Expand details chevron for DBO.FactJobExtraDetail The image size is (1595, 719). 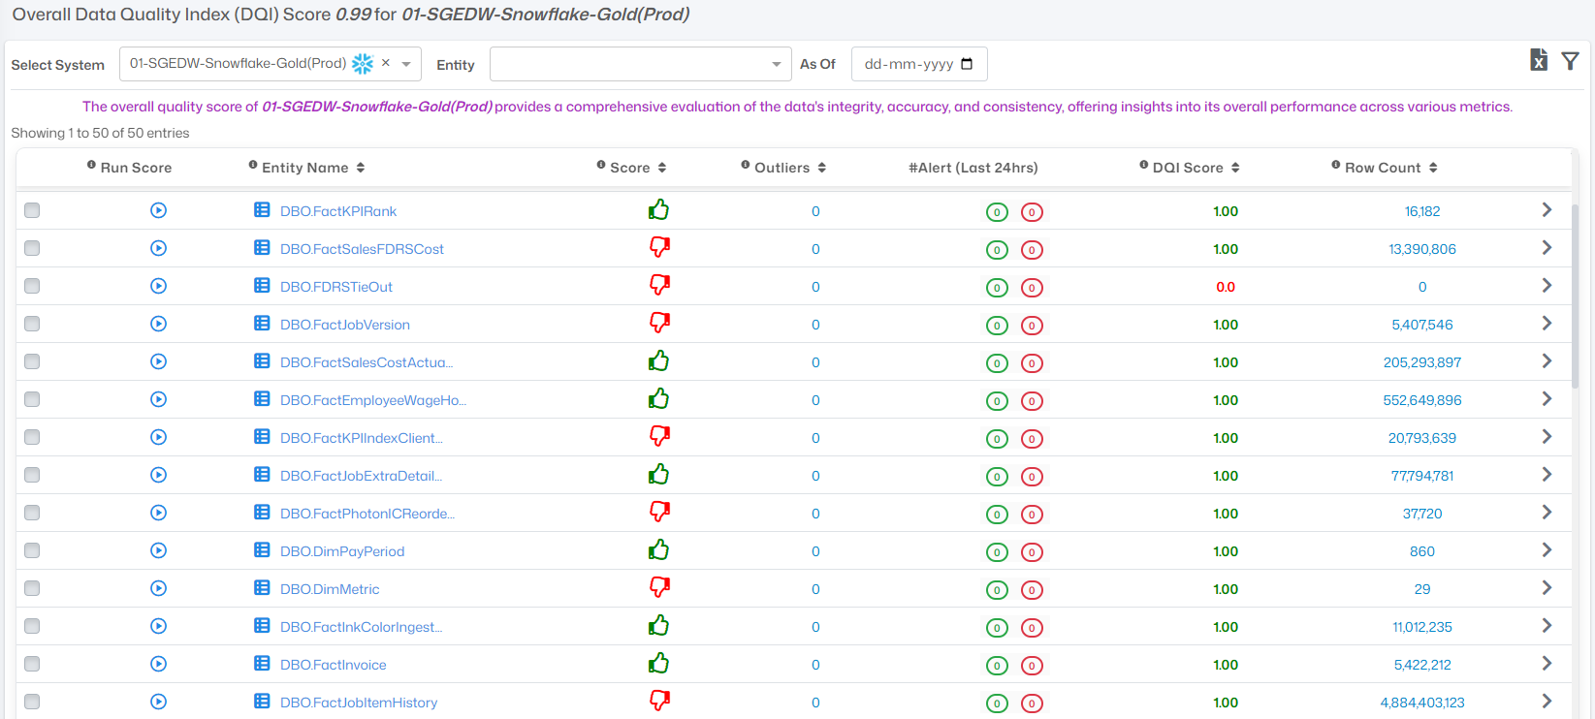1547,475
